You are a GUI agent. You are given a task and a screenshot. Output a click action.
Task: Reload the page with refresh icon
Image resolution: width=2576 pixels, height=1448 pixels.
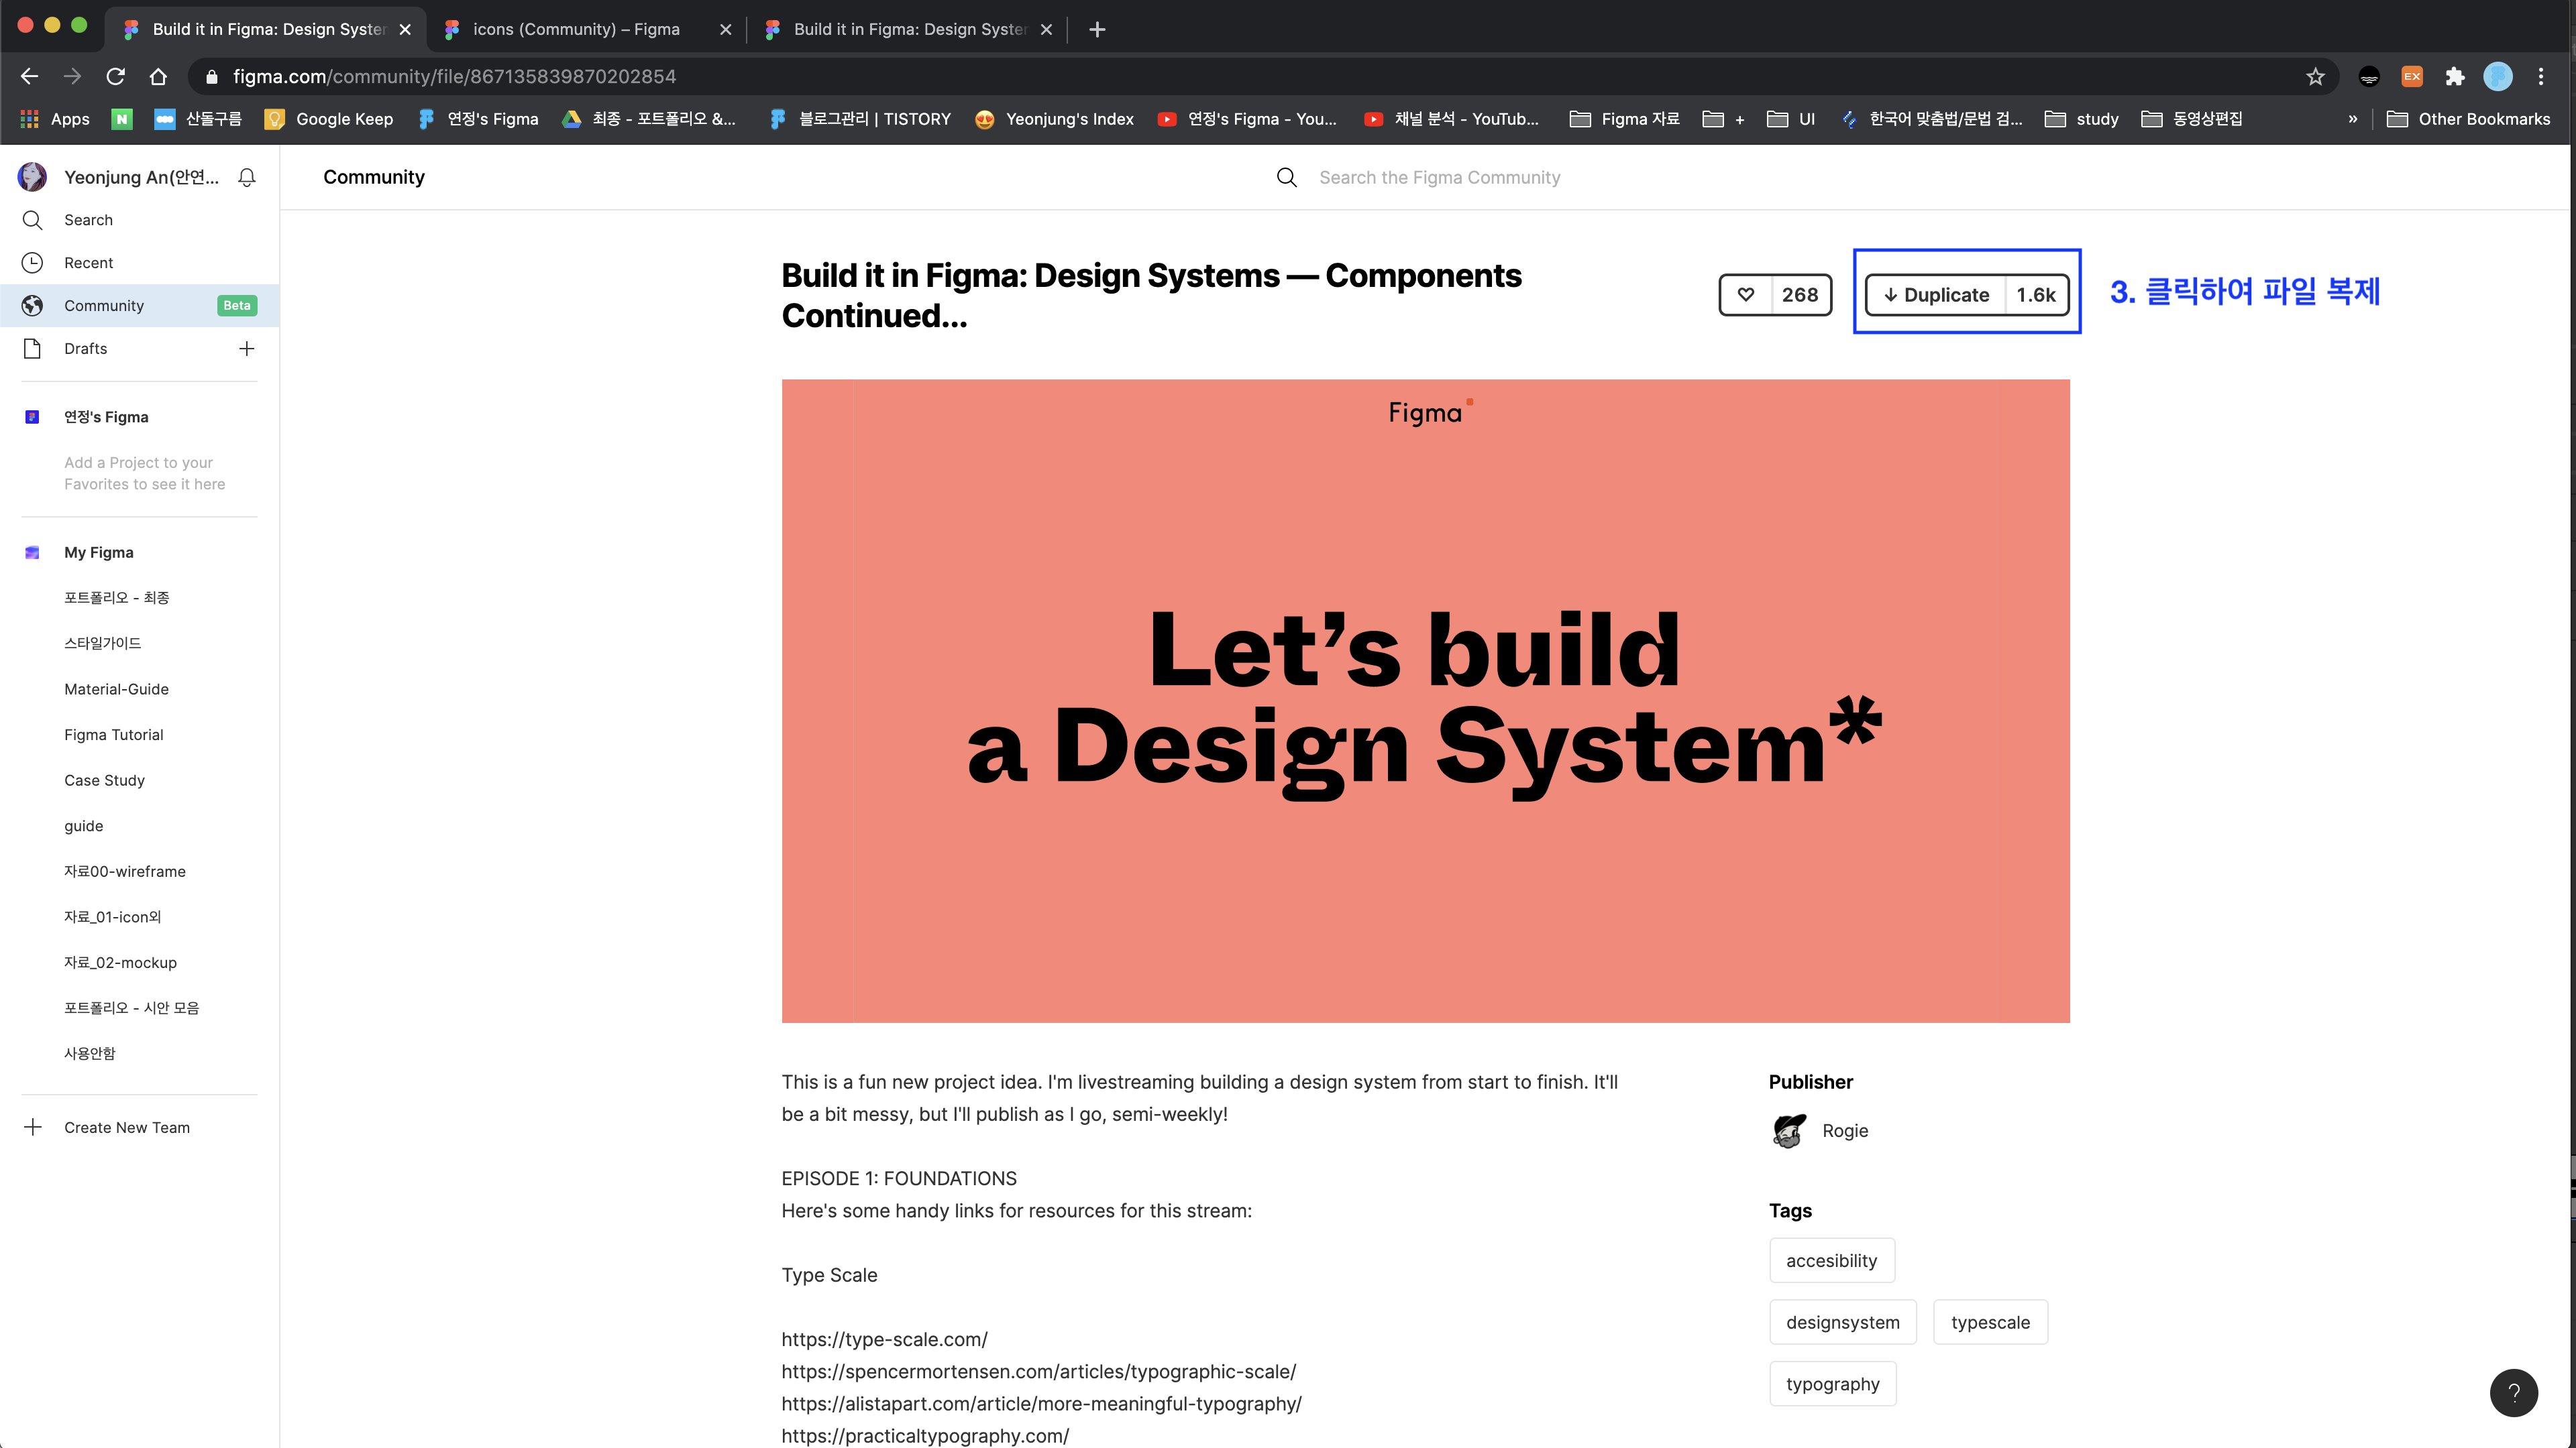coord(116,77)
